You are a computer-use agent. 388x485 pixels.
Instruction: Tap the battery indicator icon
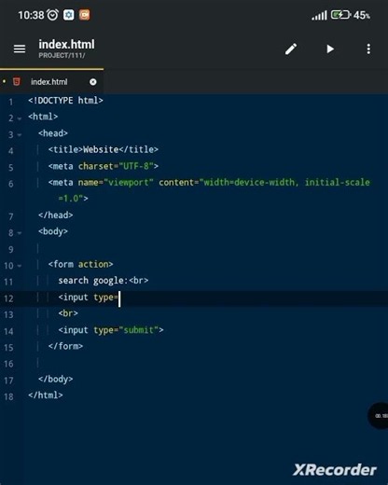(x=340, y=15)
